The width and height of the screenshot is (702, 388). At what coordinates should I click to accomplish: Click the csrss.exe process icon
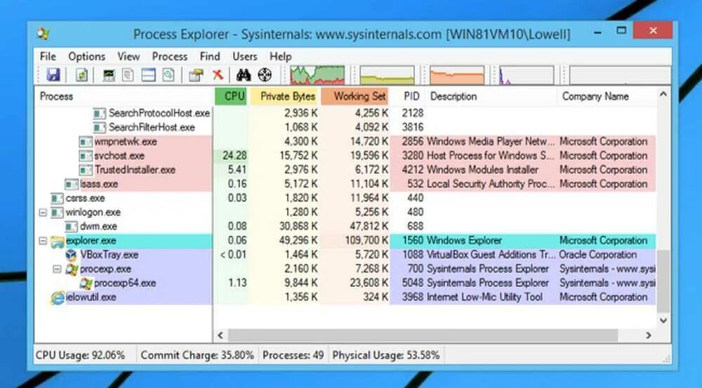coord(57,199)
